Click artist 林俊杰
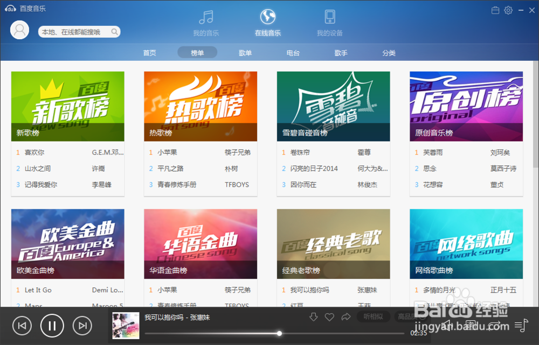 pyautogui.click(x=367, y=185)
